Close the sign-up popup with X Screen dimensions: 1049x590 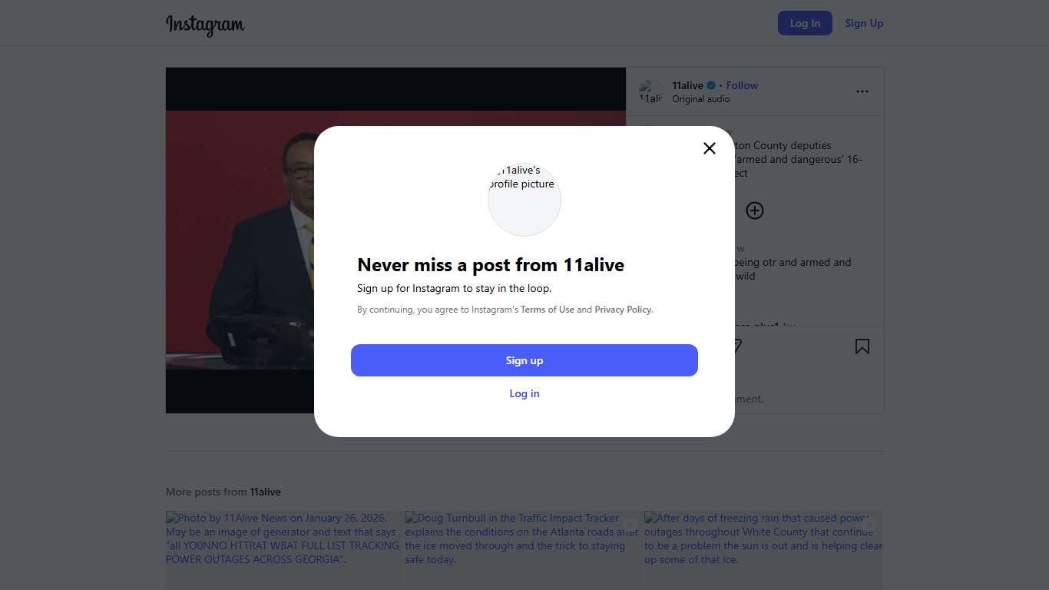tap(710, 148)
